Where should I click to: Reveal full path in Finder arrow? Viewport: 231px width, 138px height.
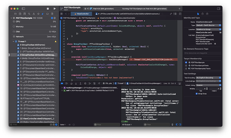tap(215, 44)
